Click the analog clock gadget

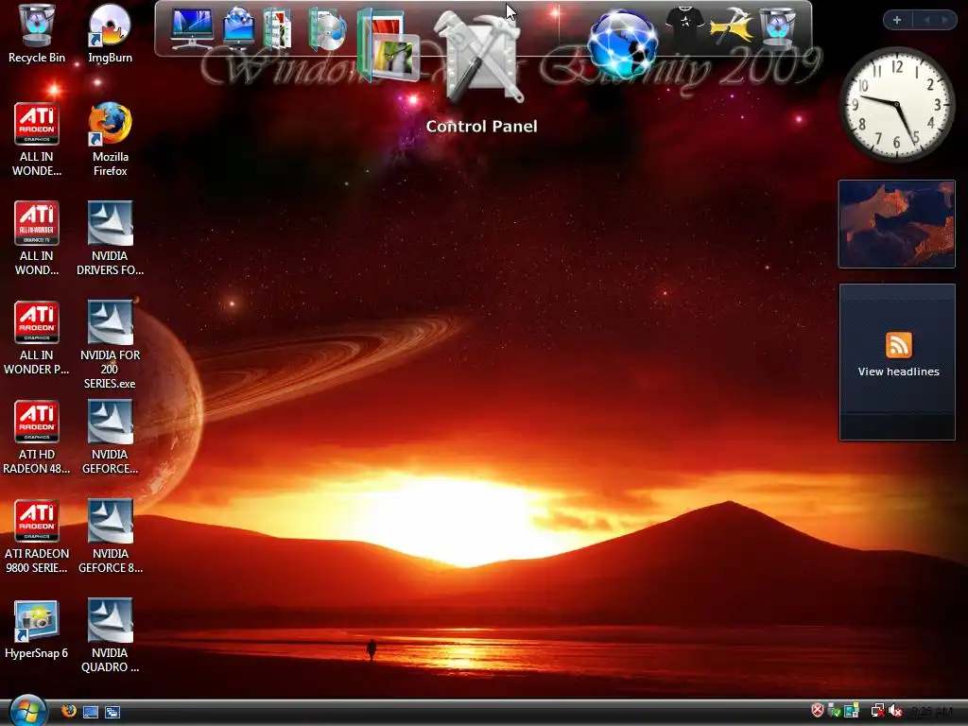coord(897,104)
